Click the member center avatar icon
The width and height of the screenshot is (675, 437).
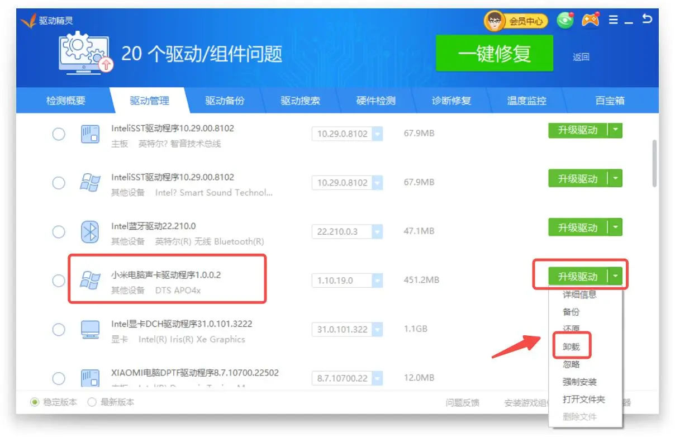point(494,21)
